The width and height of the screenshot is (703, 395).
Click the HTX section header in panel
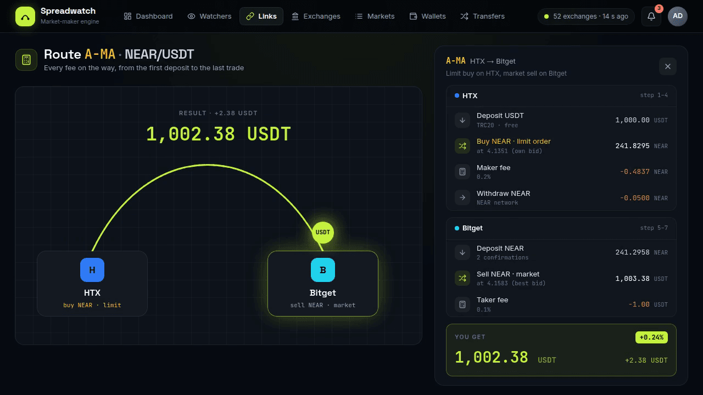(x=561, y=95)
